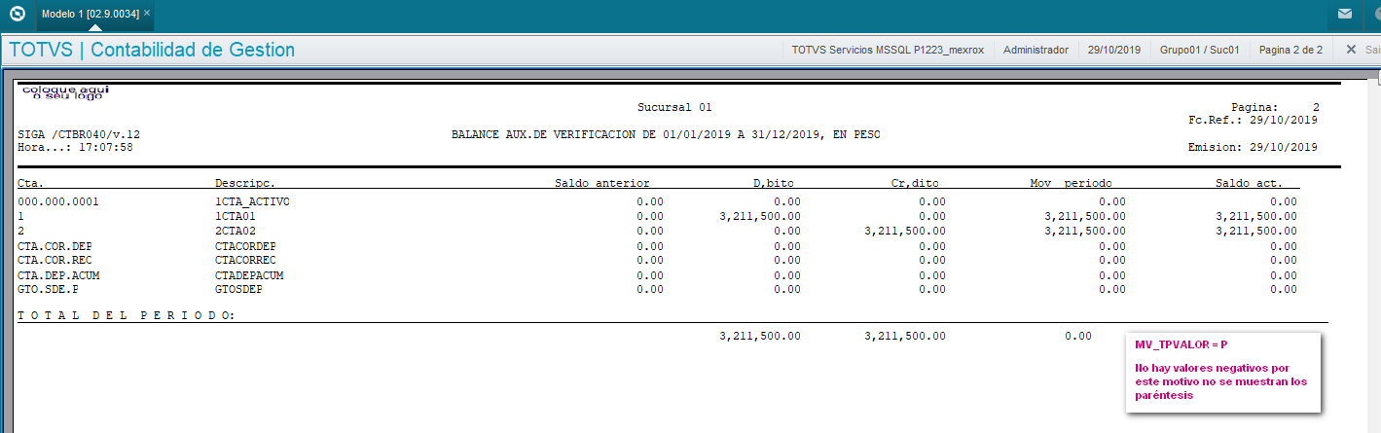Click the Emision: 29/10/2019 line
1381x433 pixels.
pos(1253,147)
